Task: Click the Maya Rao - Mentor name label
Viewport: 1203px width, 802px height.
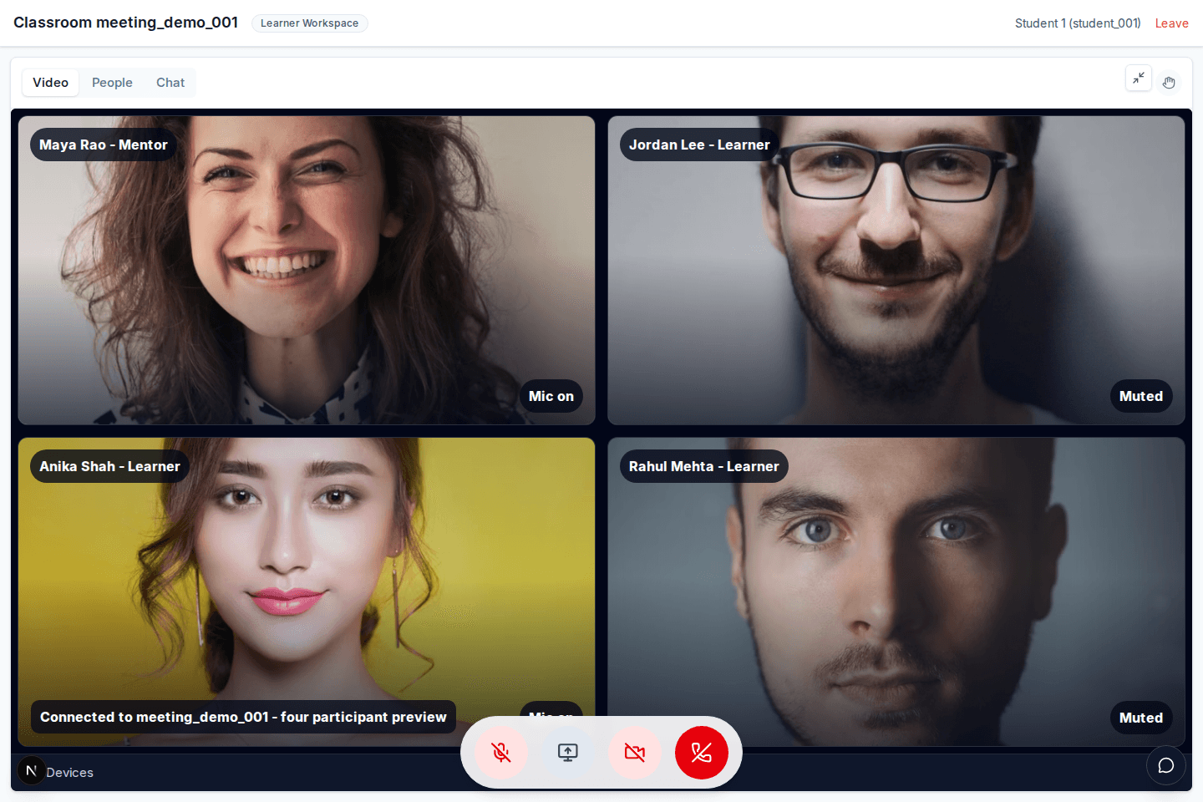Action: tap(104, 145)
